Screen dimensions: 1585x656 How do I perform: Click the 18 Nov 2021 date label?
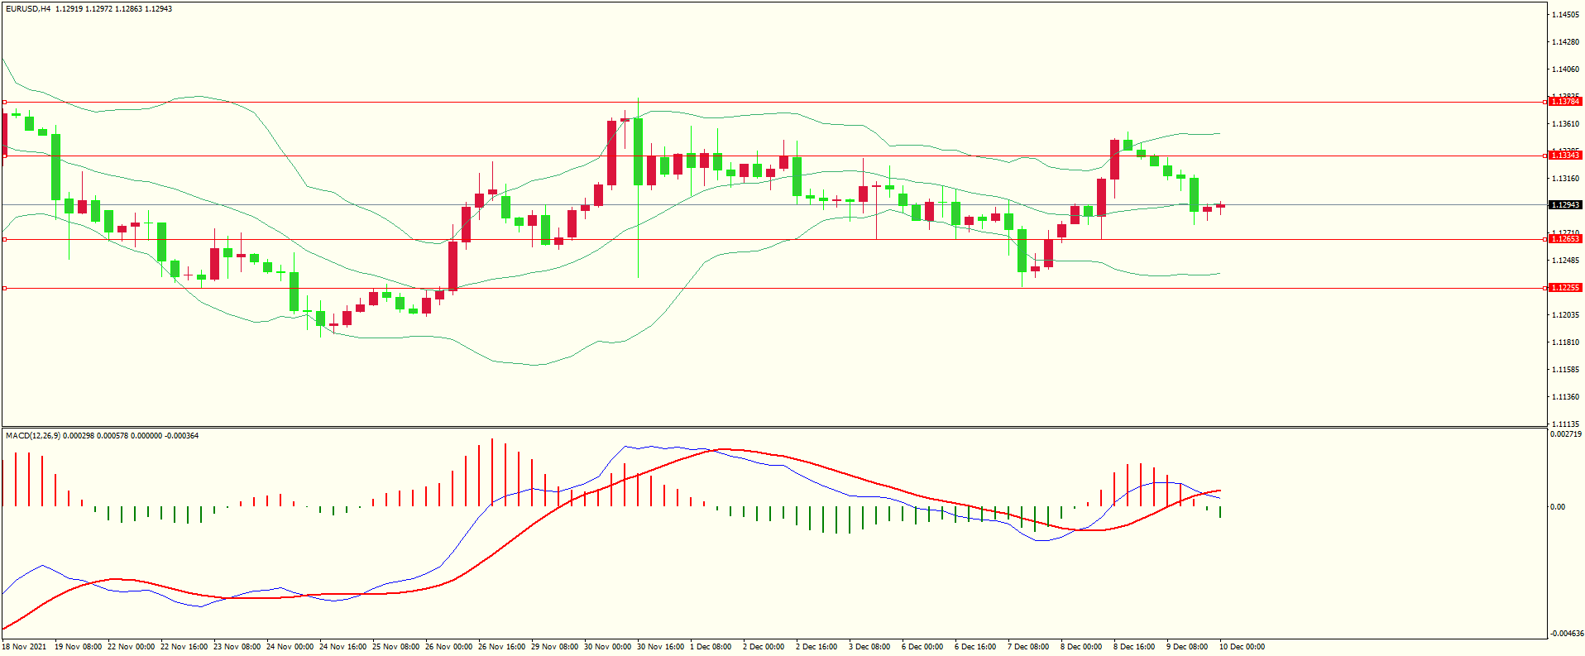tap(25, 647)
